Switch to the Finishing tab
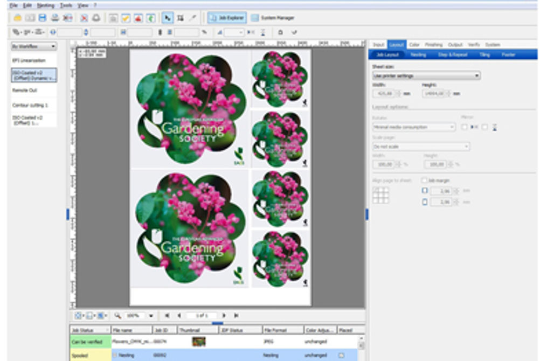 tap(434, 44)
